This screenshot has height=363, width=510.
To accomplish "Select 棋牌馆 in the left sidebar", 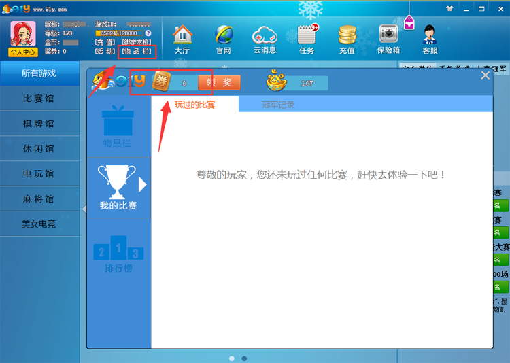I will tap(39, 124).
